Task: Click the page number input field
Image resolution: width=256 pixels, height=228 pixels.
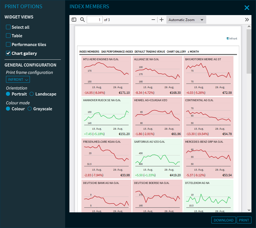Action: coord(94,20)
